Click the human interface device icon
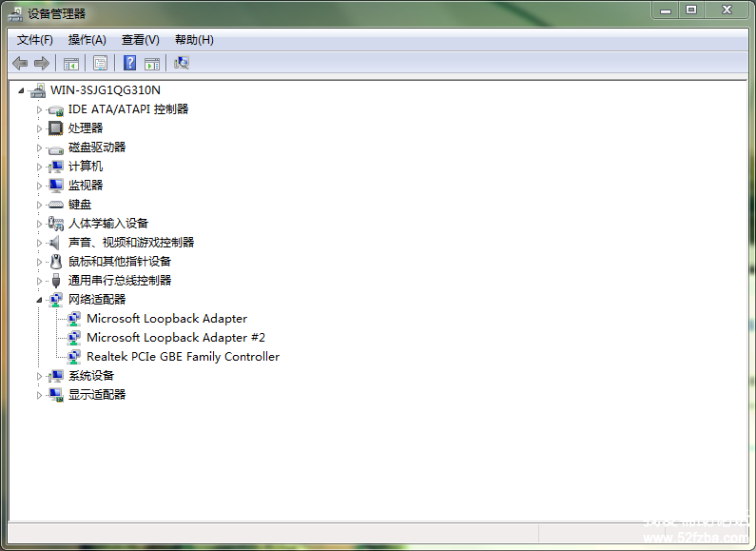 56,224
